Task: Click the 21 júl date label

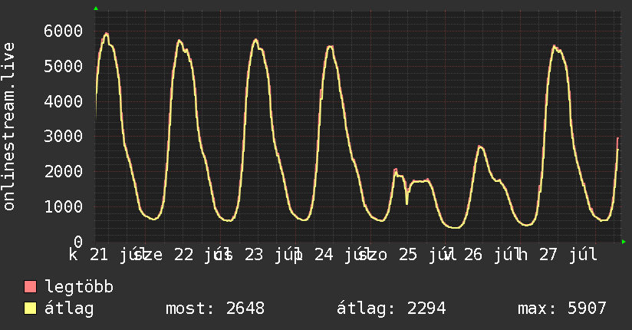Action: (114, 255)
